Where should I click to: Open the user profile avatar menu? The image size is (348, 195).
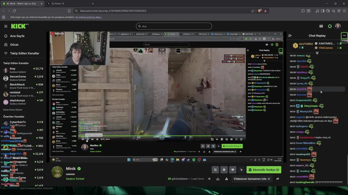[x=338, y=26]
